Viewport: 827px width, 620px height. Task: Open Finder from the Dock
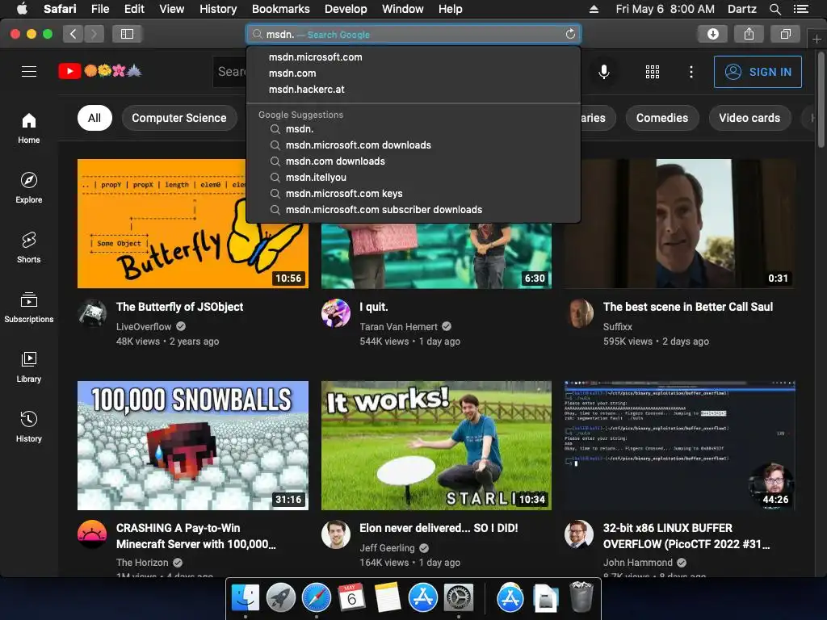tap(246, 598)
